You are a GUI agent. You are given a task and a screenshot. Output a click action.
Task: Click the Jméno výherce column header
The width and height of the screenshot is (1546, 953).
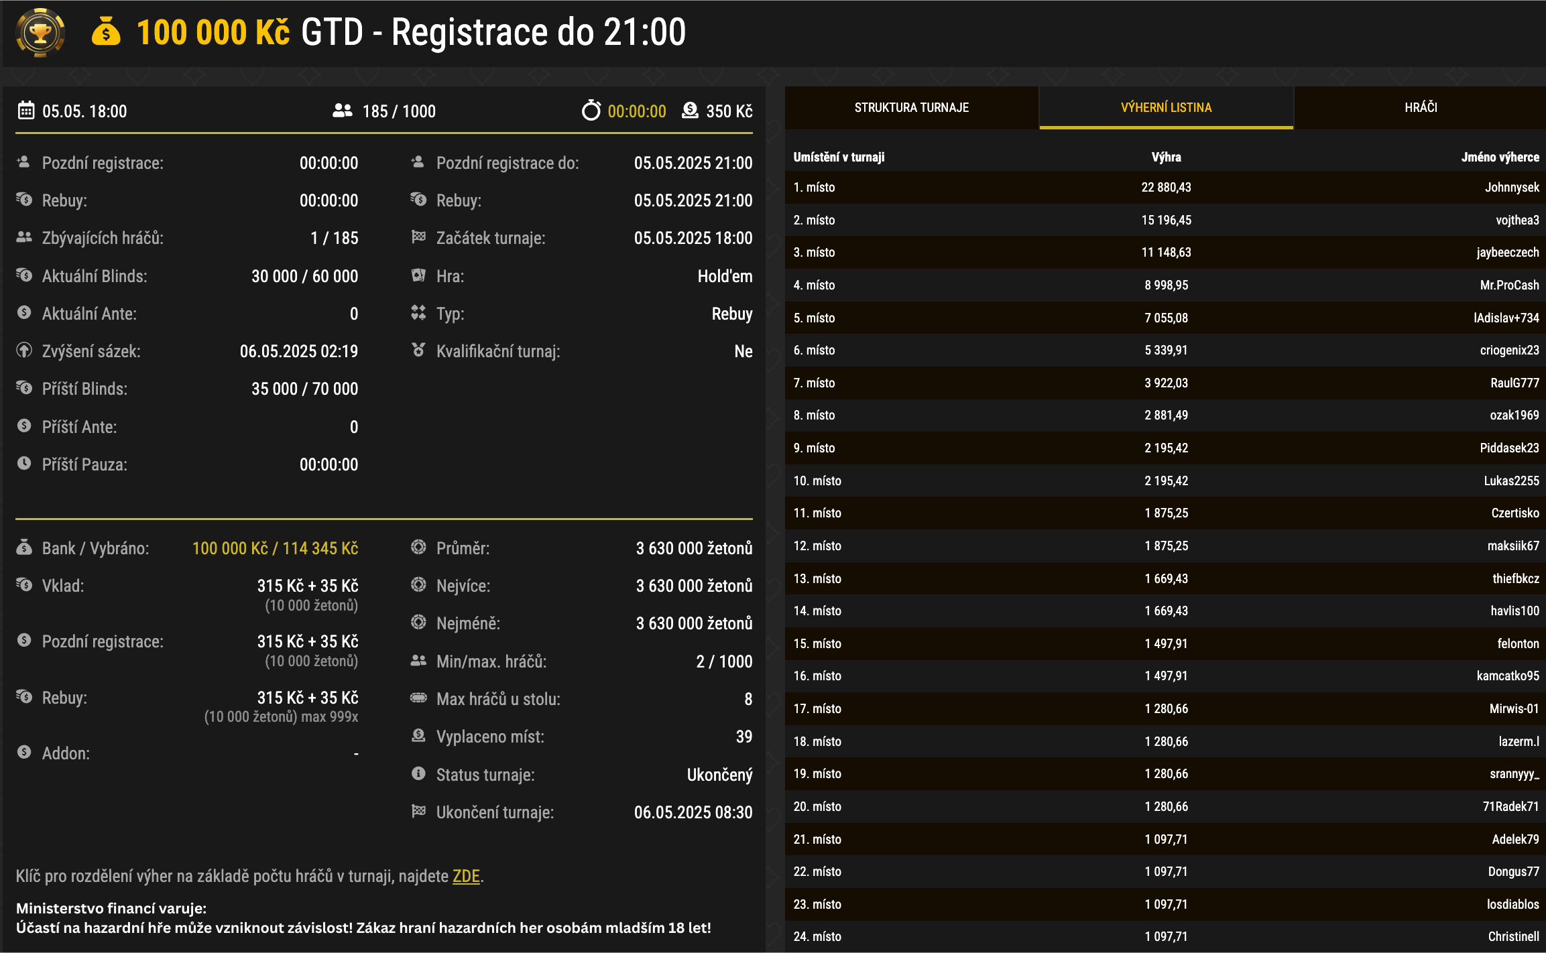[1500, 157]
